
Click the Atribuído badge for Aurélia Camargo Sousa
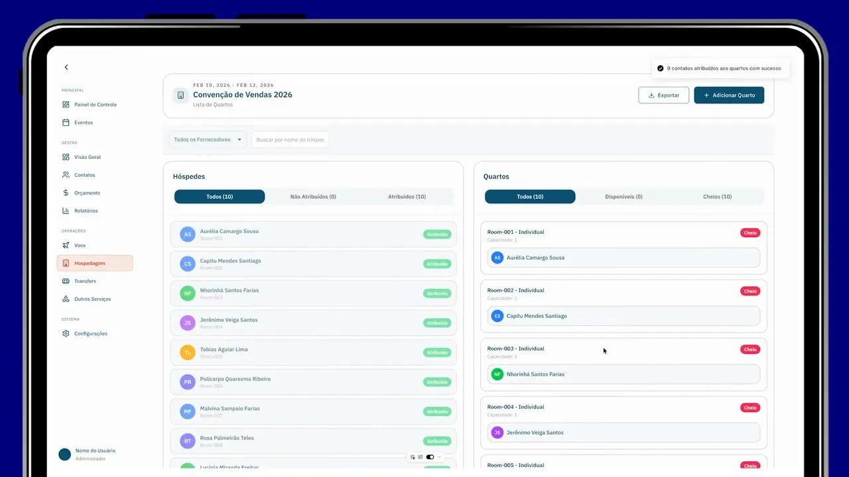437,235
